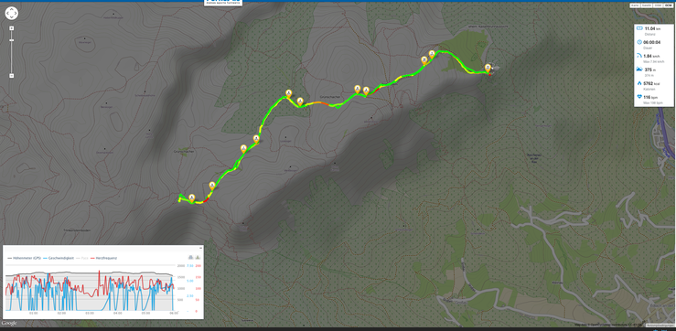Minimize the chart panel
Image resolution: width=676 pixels, height=331 pixels.
click(x=200, y=248)
